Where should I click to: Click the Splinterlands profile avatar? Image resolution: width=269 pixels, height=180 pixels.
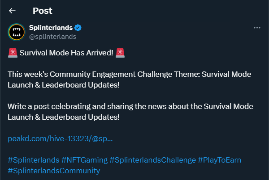[17, 32]
